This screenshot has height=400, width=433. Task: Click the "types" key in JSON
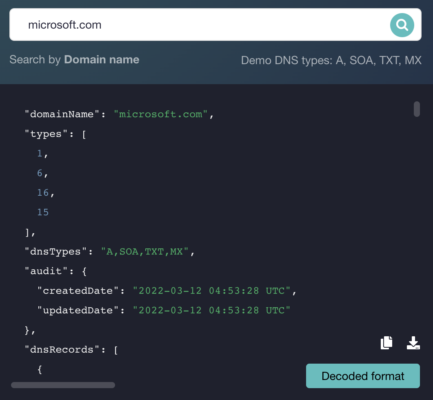(x=46, y=134)
